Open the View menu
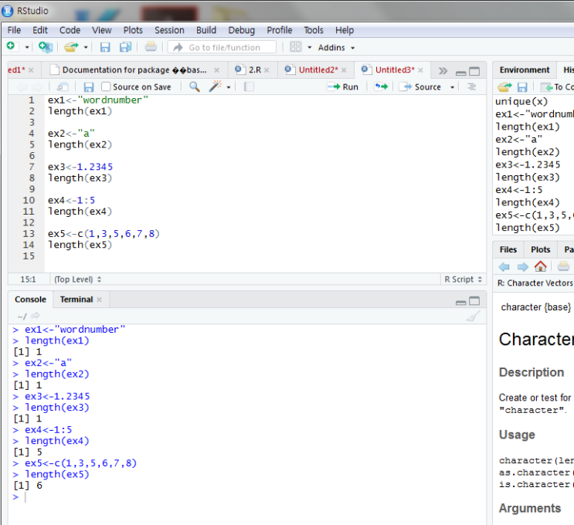This screenshot has height=525, width=574. point(101,30)
